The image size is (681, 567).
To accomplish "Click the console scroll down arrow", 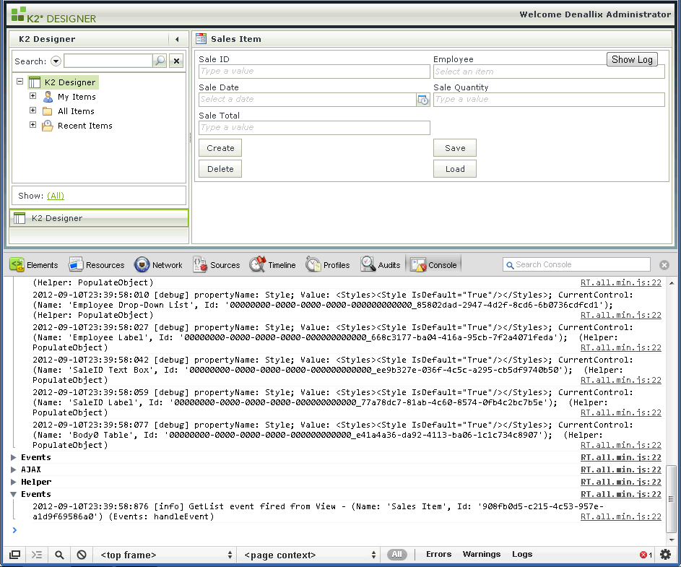I will 672,540.
